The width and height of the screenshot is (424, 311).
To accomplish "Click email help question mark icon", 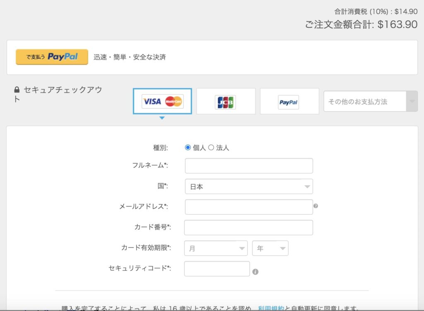I will click(x=316, y=206).
